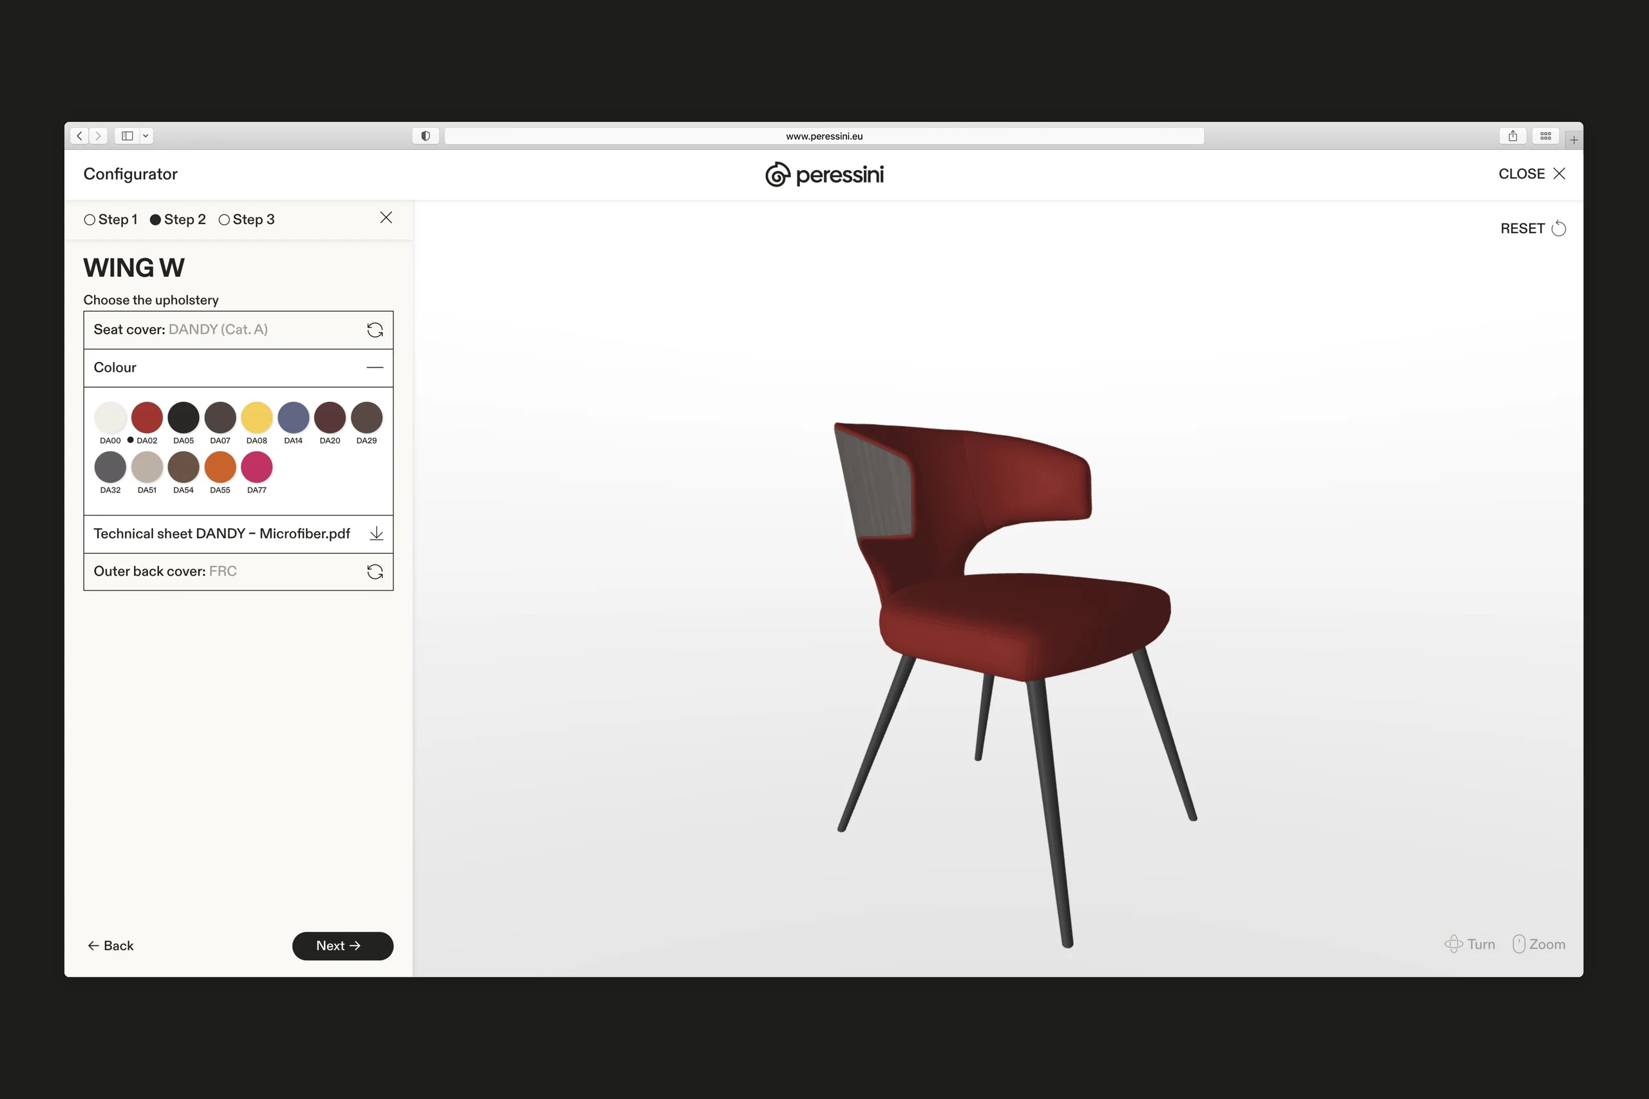This screenshot has height=1099, width=1649.
Task: Close the configurator side panel
Action: point(386,218)
